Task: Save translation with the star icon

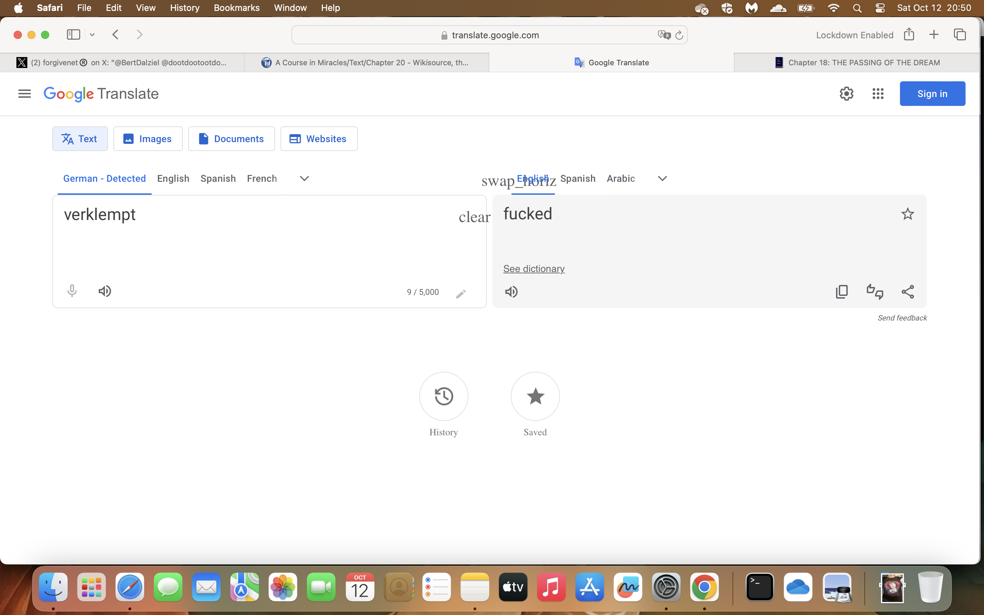Action: point(907,214)
